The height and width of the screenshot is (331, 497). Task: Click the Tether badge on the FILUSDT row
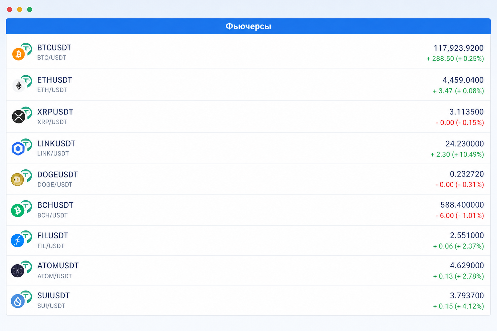27,236
